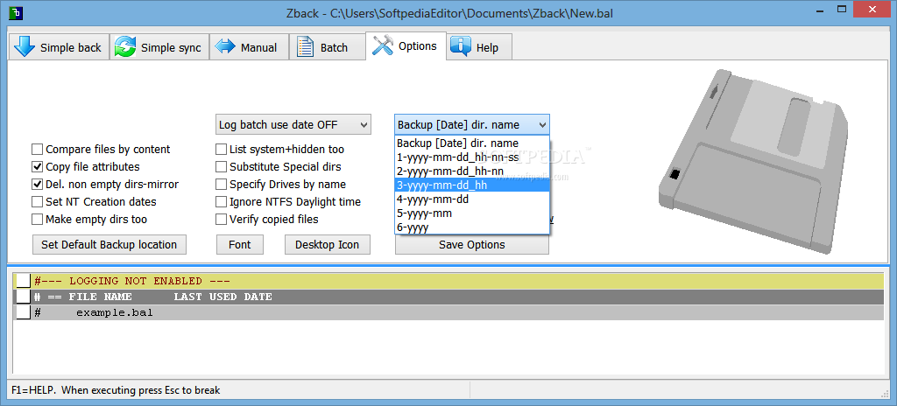The width and height of the screenshot is (897, 406).
Task: Click the Help info icon
Action: point(461,47)
